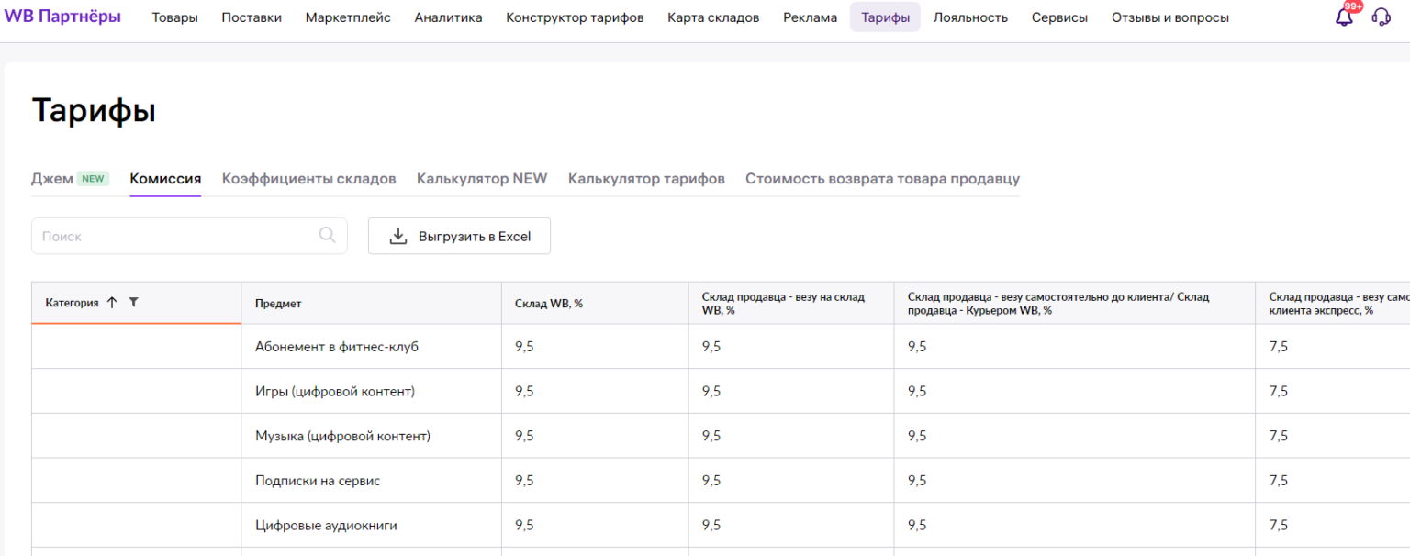Switch to Коэффициенты складов tab
This screenshot has height=556, width=1410.
[308, 179]
